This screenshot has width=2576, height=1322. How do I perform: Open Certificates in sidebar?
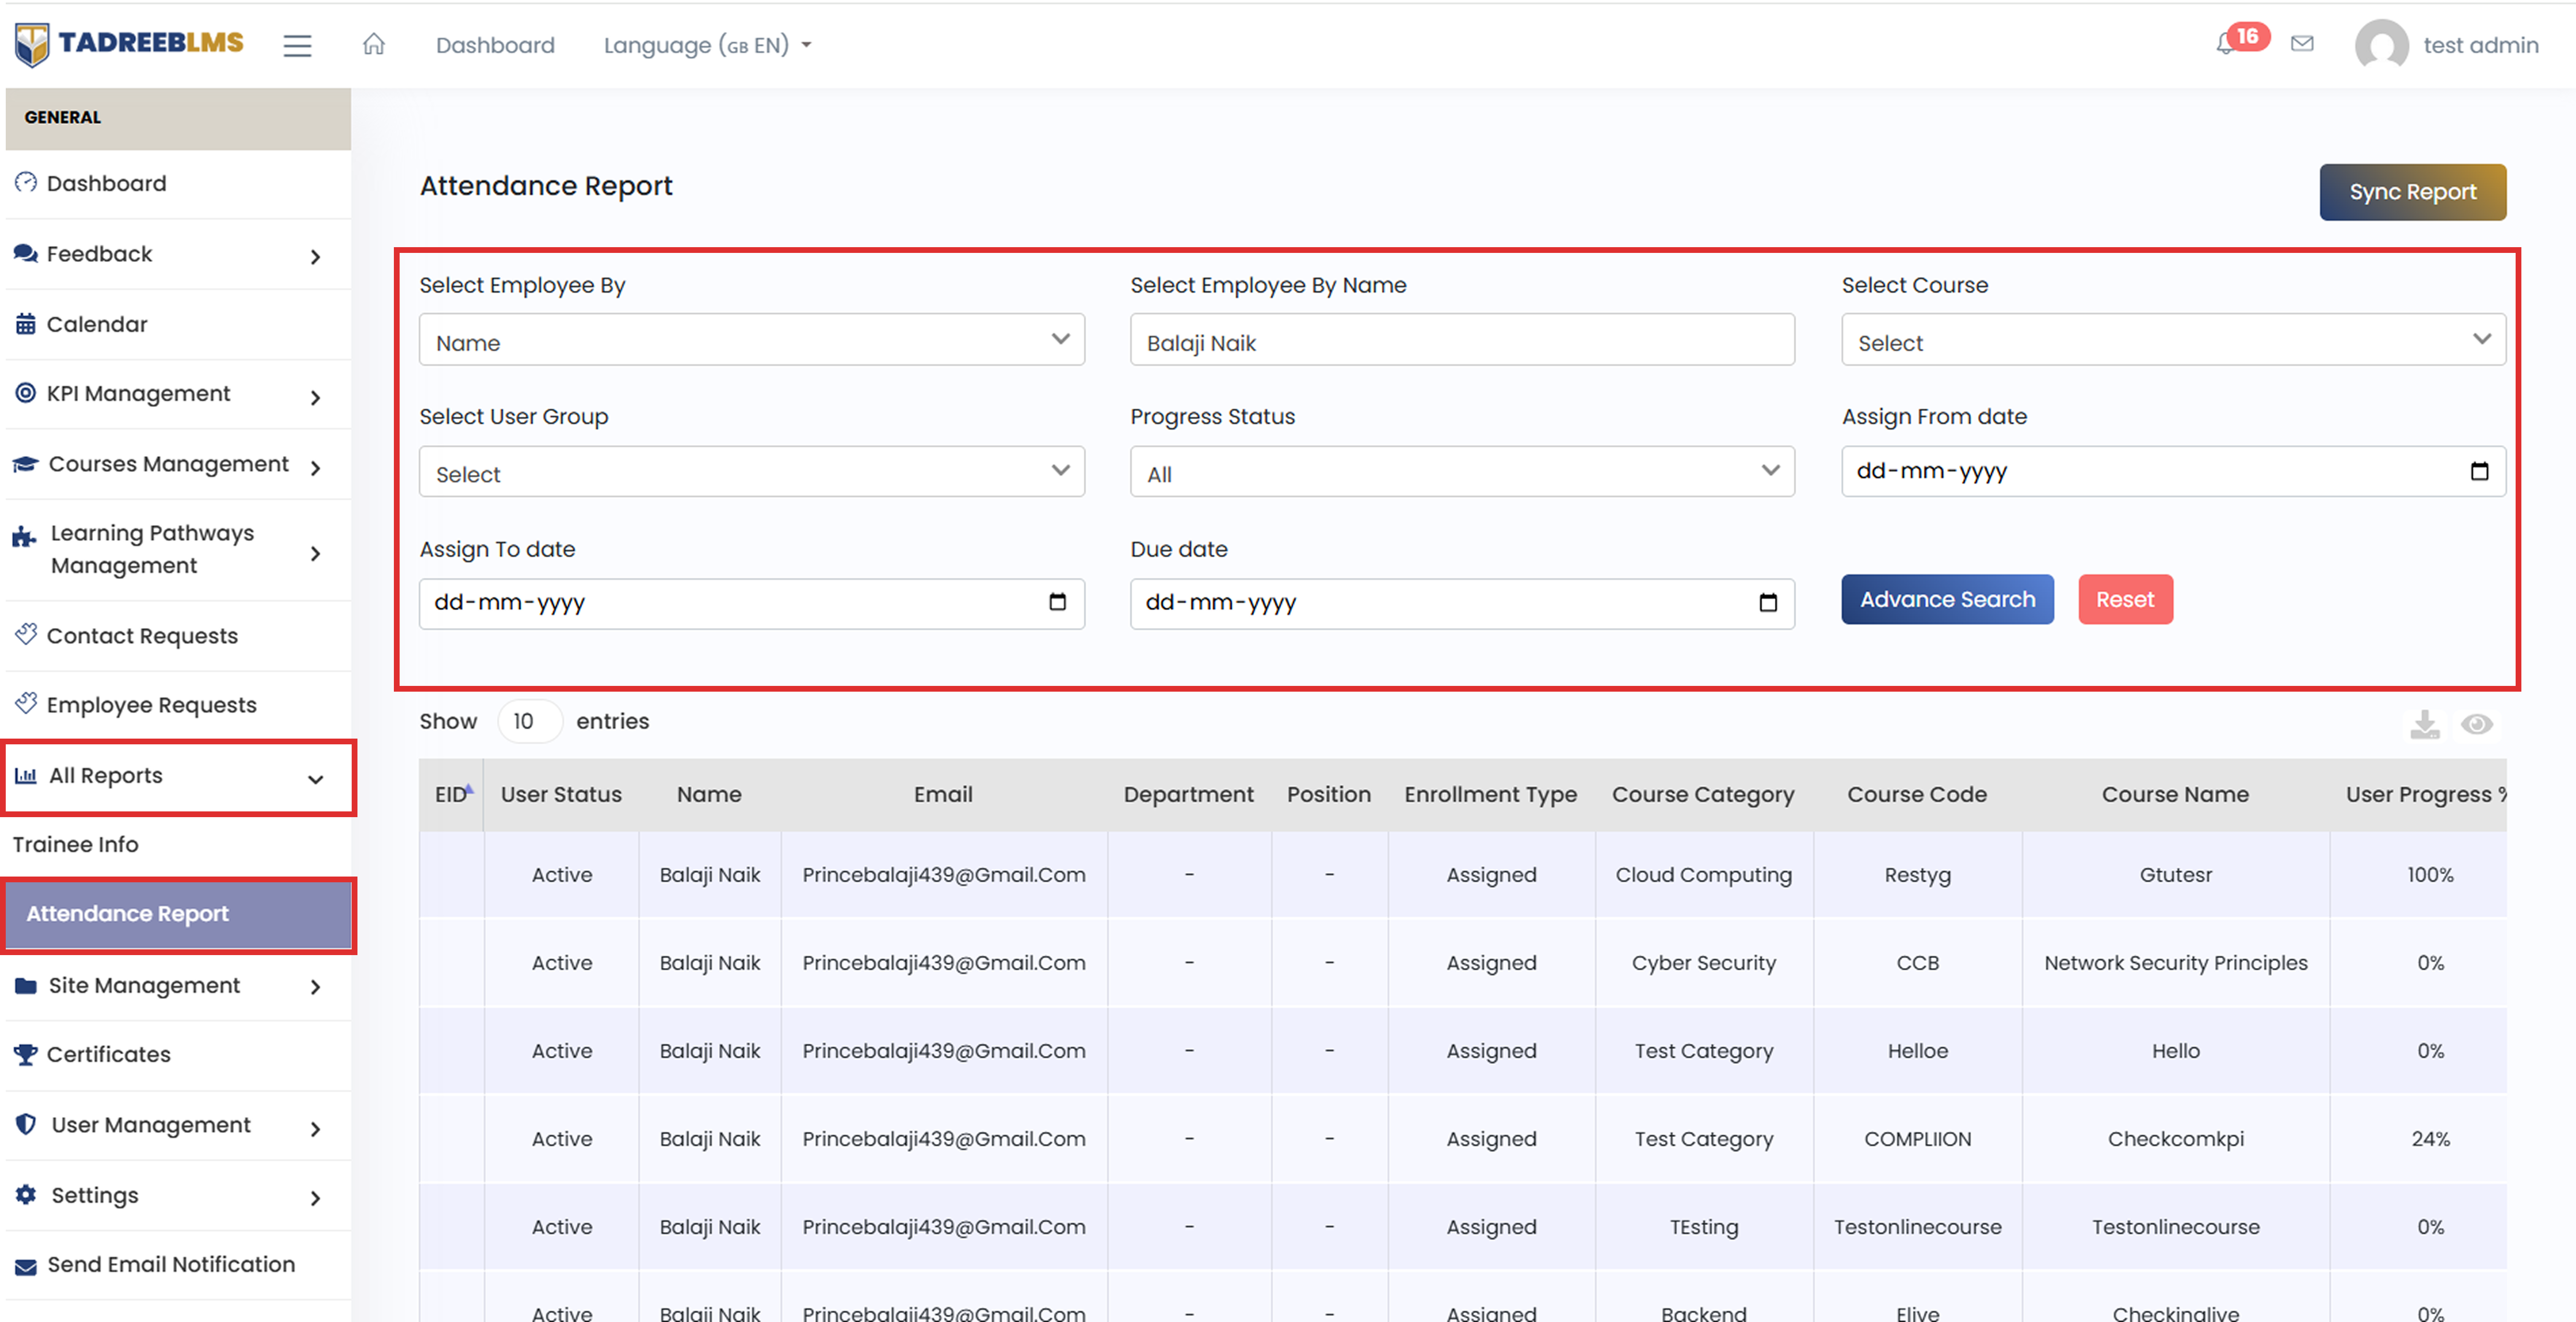178,1055
